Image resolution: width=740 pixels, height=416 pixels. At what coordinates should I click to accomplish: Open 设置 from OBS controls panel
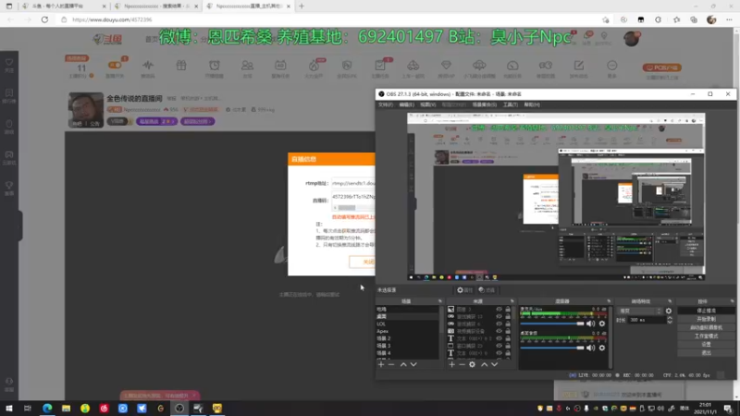(706, 344)
